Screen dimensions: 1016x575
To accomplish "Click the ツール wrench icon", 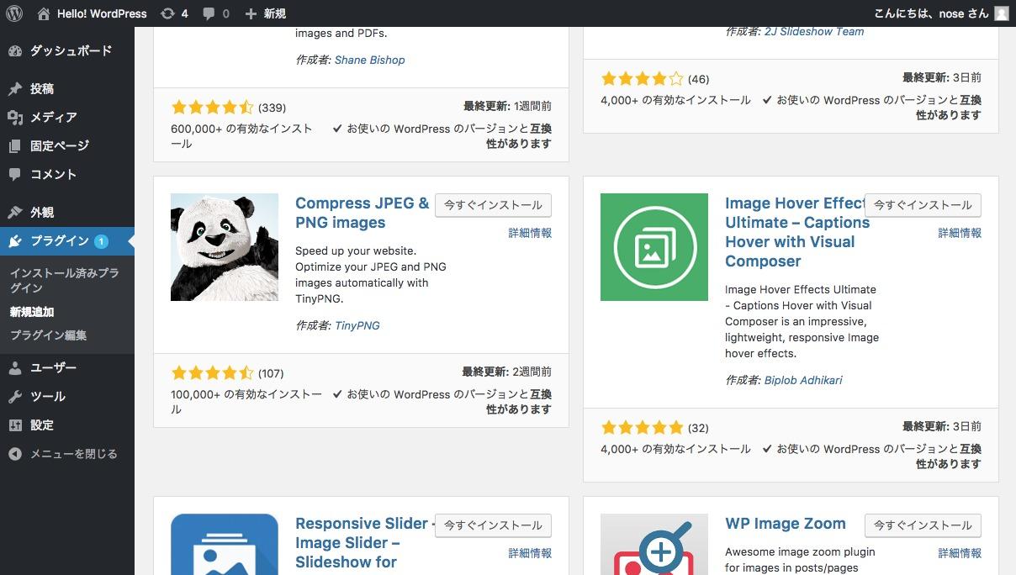I will pos(15,397).
